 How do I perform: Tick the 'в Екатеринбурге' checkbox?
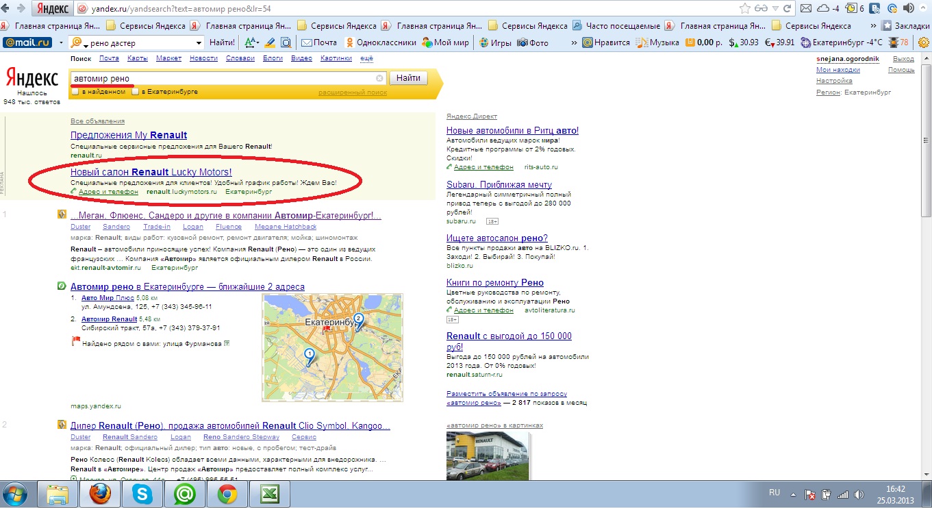click(136, 91)
